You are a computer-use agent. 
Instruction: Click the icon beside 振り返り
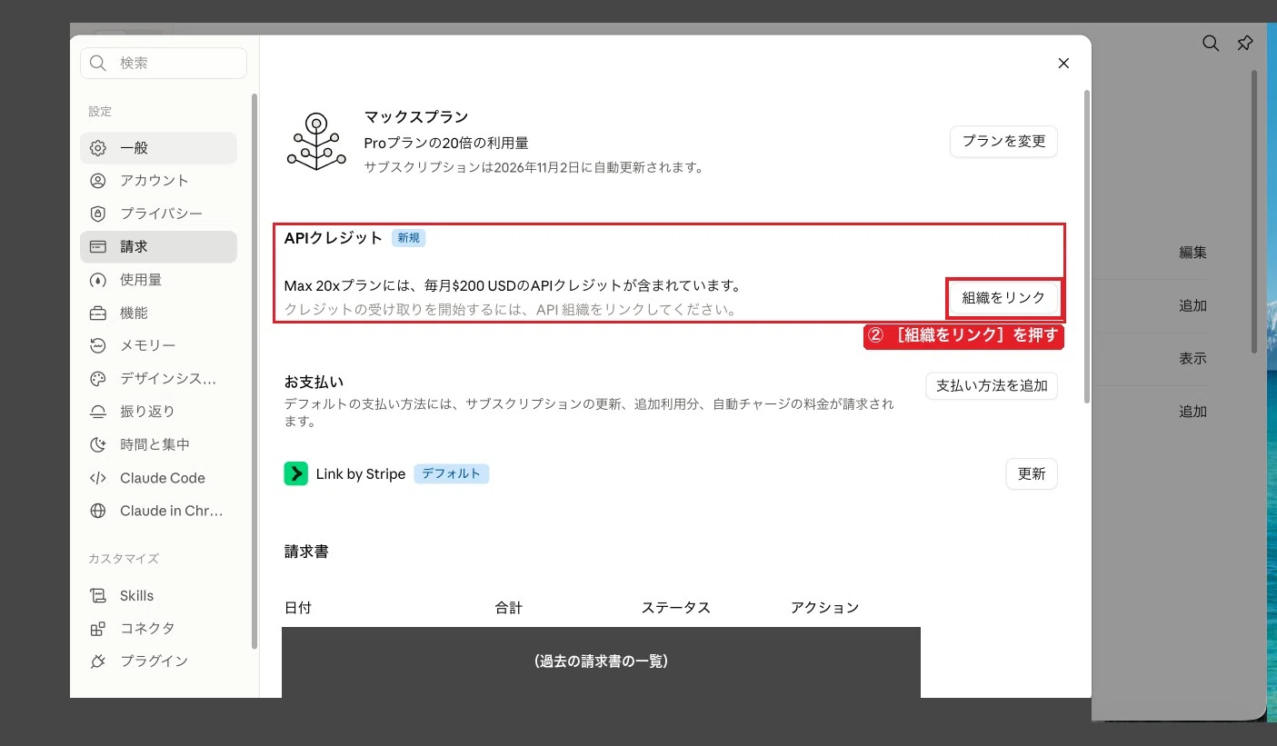pos(98,412)
